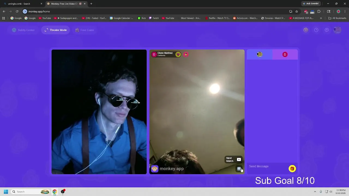
Task: Toggle Theater Mode
Action: coord(56,30)
